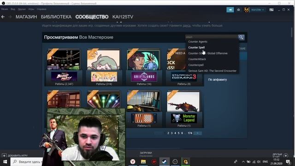
Task: Click the search magnifier button in Workshop
Action: point(241,37)
